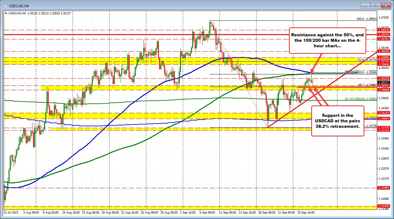Click the red 1.36670 resistance price label
The height and width of the screenshot is (219, 394).
click(384, 30)
